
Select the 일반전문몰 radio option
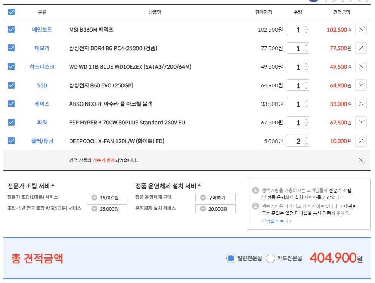[x=231, y=258]
